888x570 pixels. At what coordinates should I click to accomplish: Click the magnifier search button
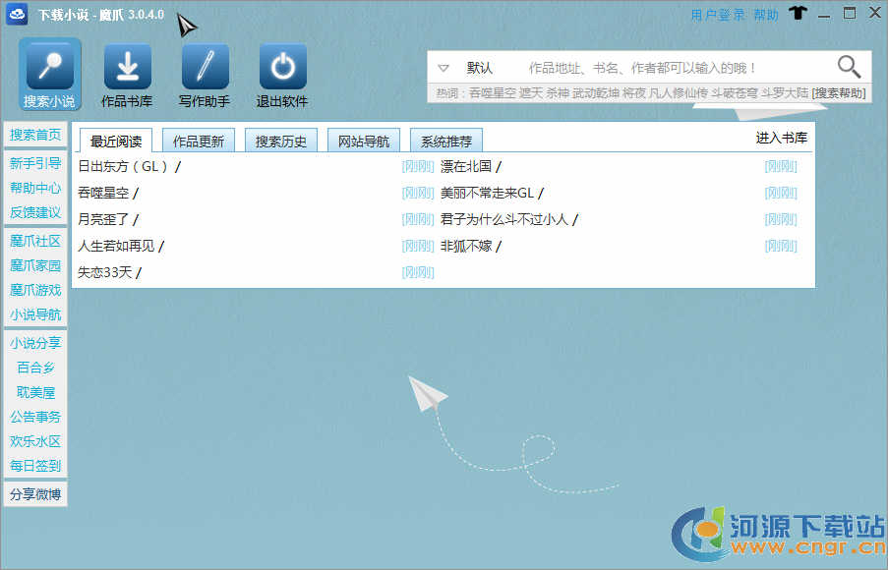pyautogui.click(x=849, y=68)
